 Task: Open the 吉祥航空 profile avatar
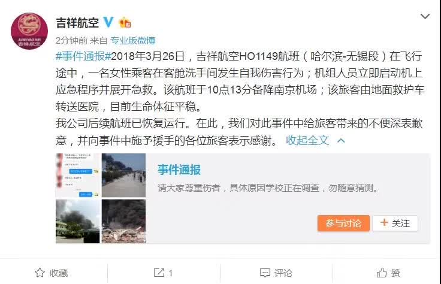click(29, 31)
